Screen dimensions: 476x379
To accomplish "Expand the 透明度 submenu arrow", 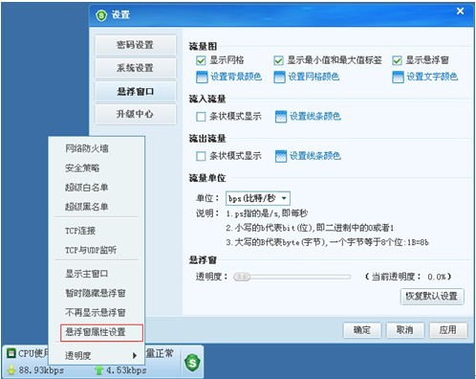I will [x=135, y=355].
